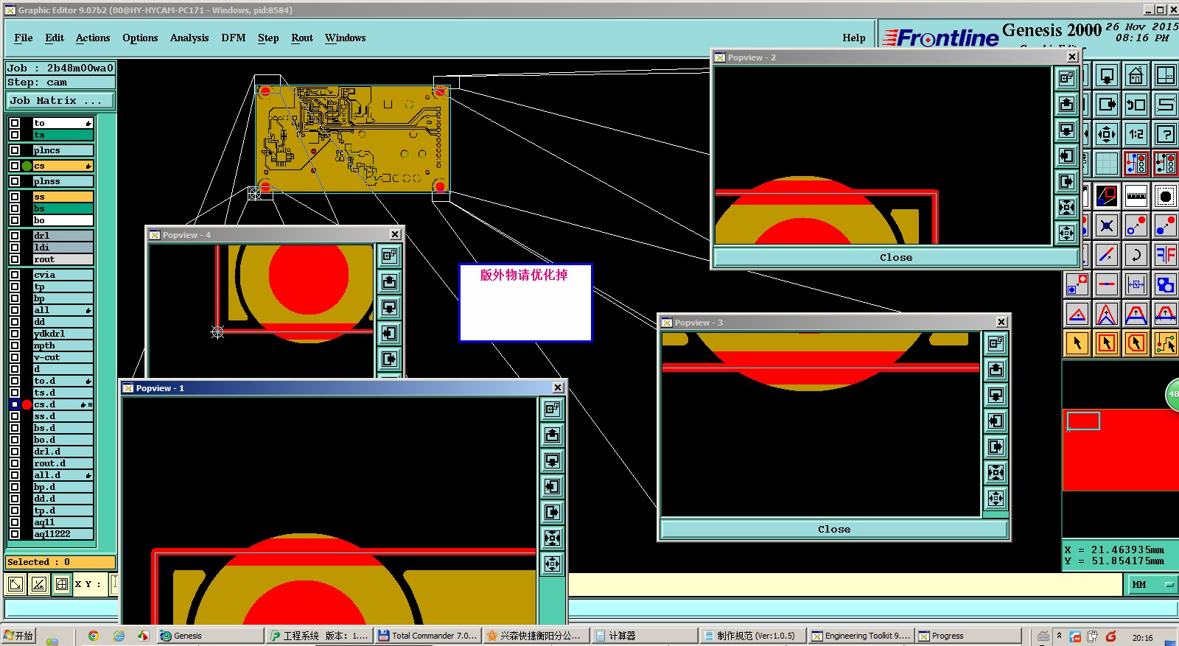This screenshot has height=646, width=1179.
Task: Click the mirror F tool icon
Action: (1165, 255)
